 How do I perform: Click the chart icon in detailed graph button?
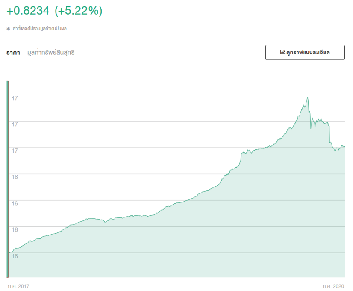(x=282, y=53)
